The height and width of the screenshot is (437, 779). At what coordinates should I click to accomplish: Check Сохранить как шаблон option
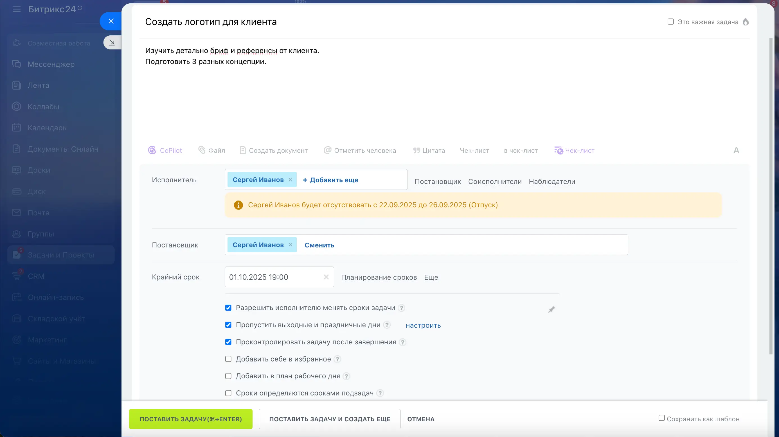[661, 418]
